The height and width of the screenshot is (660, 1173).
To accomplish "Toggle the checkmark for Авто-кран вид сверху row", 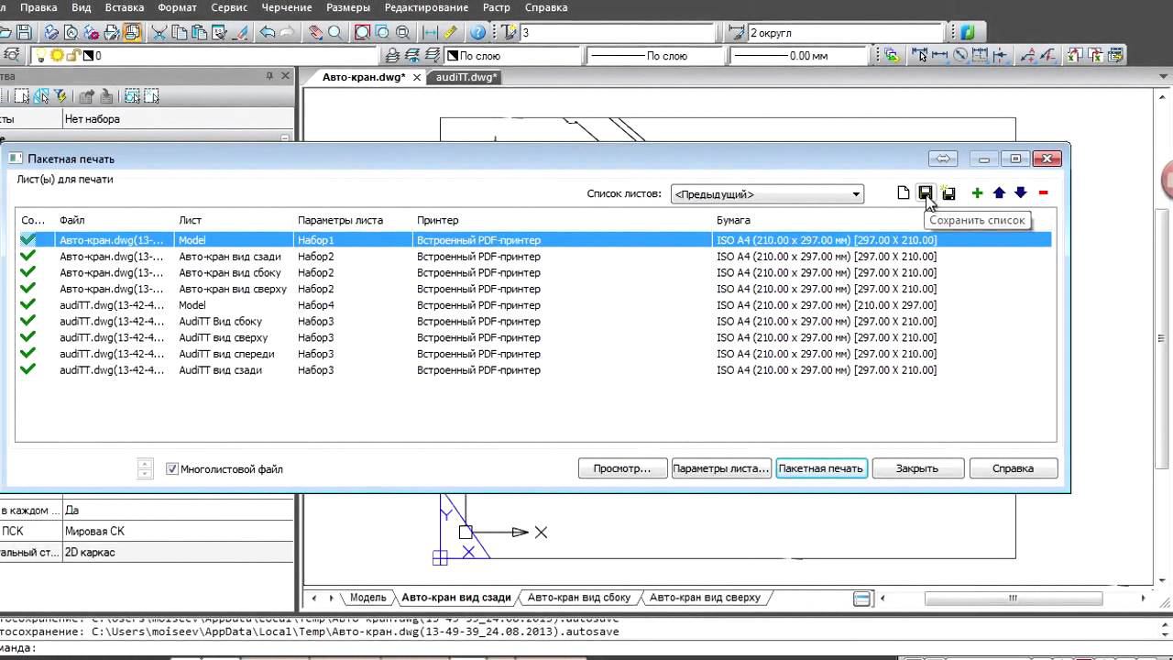I will 28,289.
